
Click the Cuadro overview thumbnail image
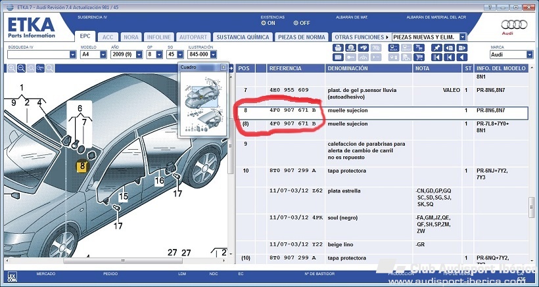(x=203, y=104)
